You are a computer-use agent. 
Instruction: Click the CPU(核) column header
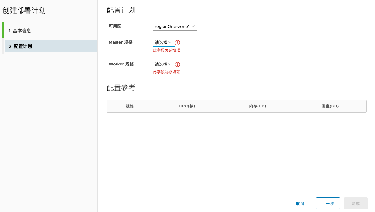[187, 106]
